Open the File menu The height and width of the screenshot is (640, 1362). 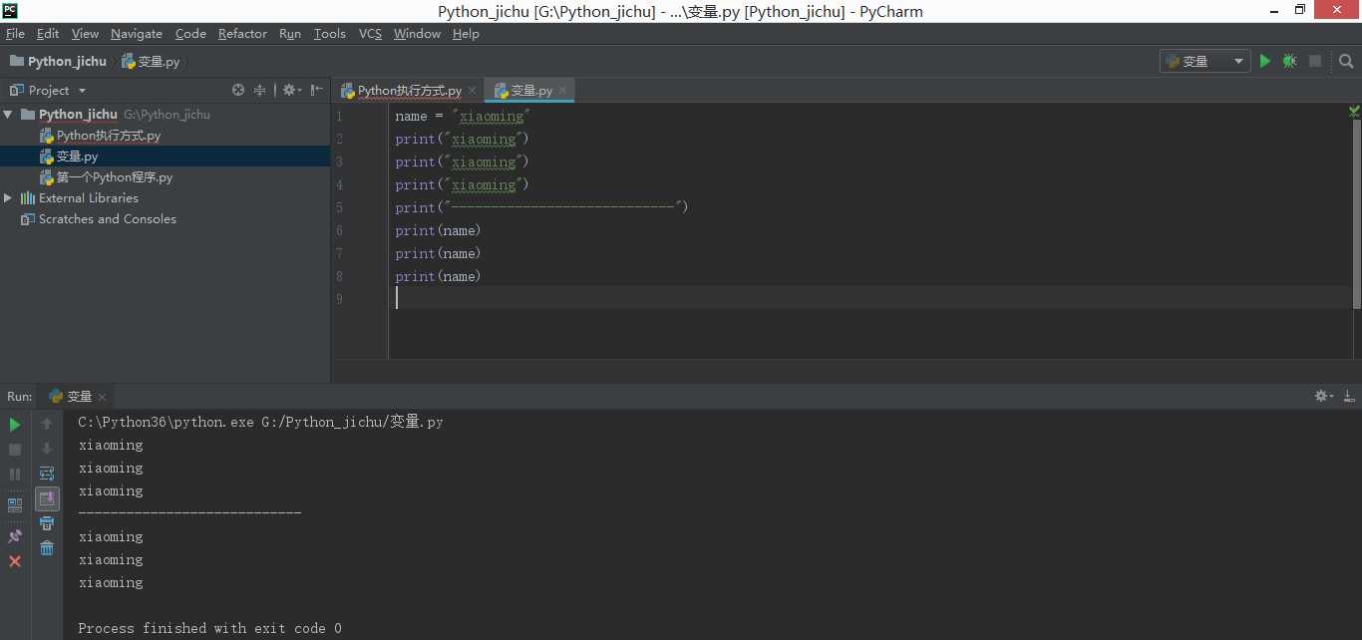(15, 33)
